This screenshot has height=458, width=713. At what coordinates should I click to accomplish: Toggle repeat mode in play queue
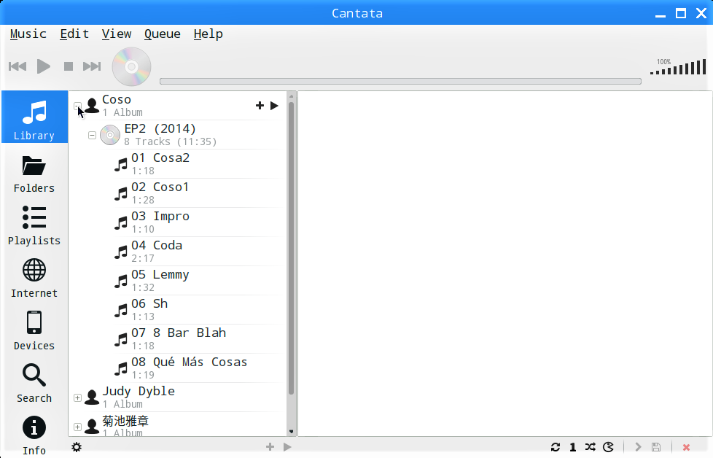click(x=556, y=447)
